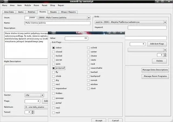
Task: Open the room Vnum dropdown arrow
Action: 89,18
